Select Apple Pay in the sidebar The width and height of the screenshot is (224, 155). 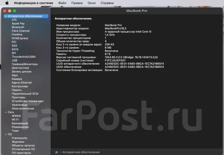tap(18, 24)
